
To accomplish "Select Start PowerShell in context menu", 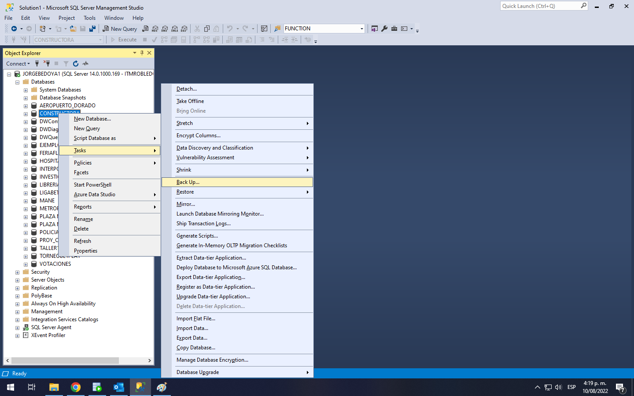I will pos(110,185).
